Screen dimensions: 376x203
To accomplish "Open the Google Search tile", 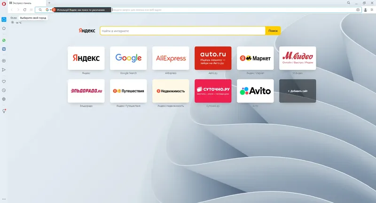I will point(128,58).
